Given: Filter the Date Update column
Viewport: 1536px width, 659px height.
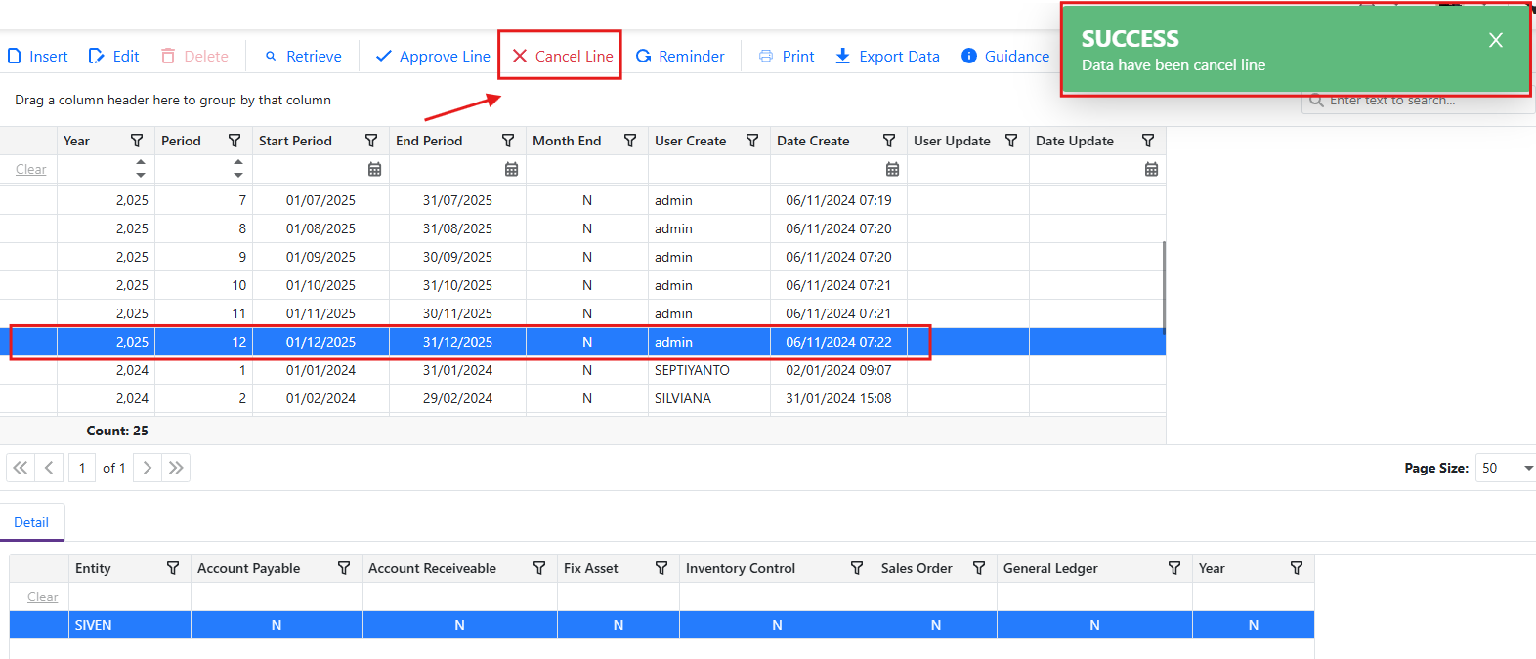Looking at the screenshot, I should click(x=1148, y=141).
